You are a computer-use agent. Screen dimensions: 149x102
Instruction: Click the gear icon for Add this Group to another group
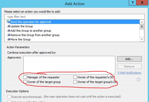[8, 31]
